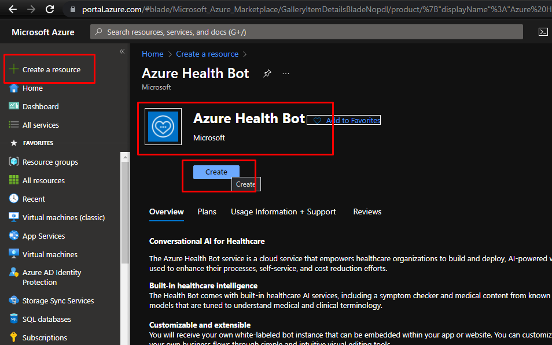Pin Azure Health Bot blade
552x345 pixels.
[x=267, y=73]
